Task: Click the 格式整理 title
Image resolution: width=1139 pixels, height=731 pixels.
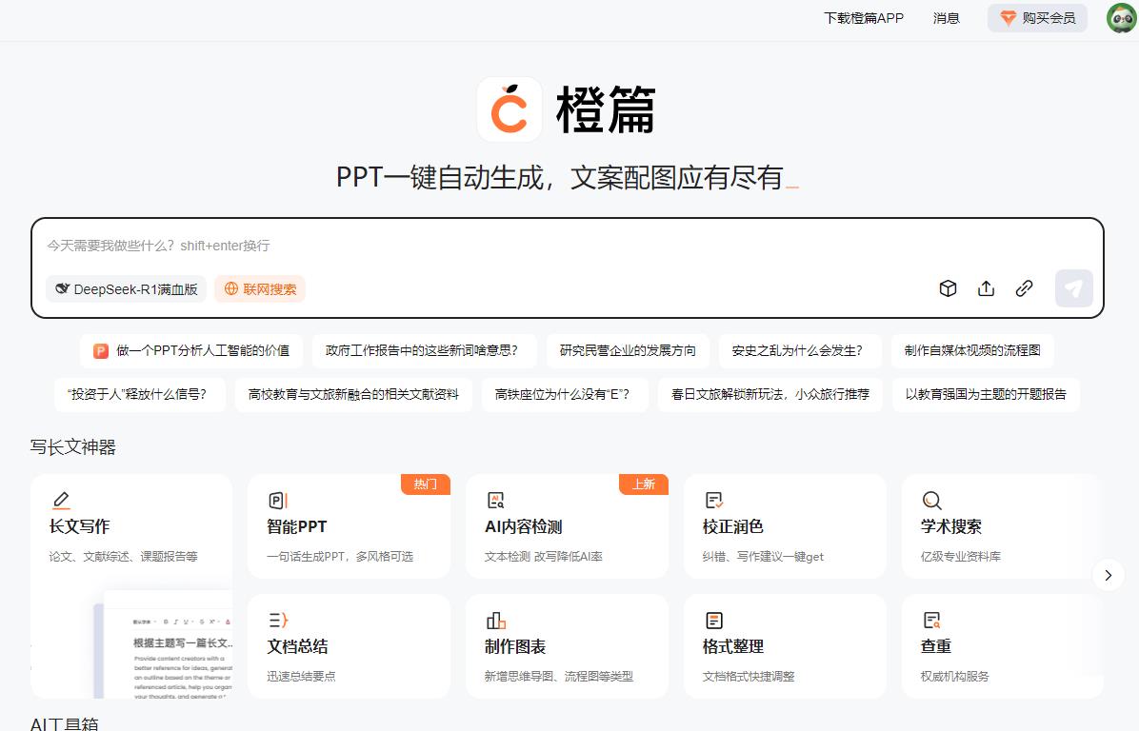Action: pyautogui.click(x=733, y=647)
